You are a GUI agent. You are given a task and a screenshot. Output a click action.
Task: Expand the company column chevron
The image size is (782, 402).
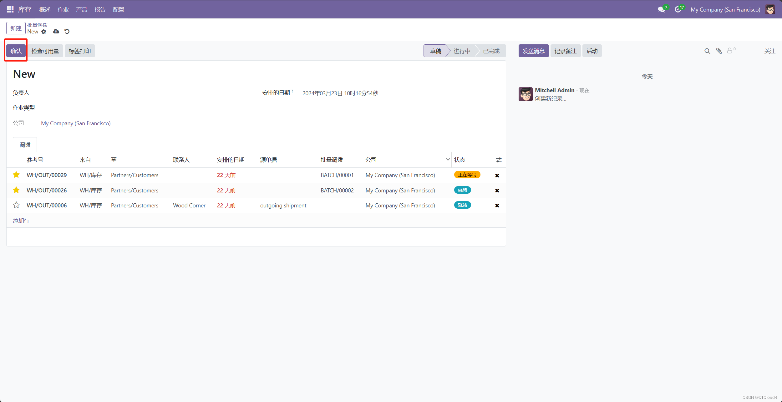pos(448,160)
